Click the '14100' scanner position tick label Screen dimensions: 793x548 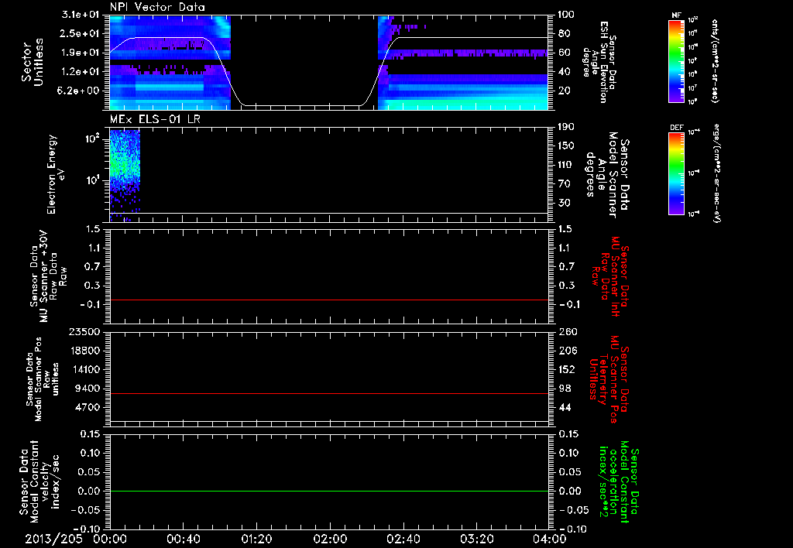coord(87,369)
